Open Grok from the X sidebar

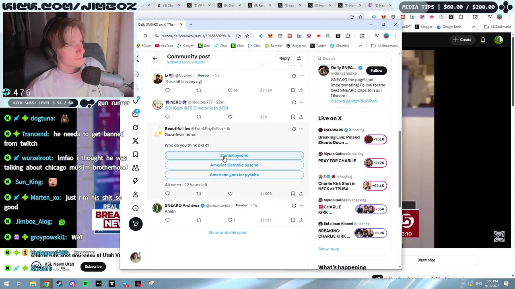[x=136, y=128]
